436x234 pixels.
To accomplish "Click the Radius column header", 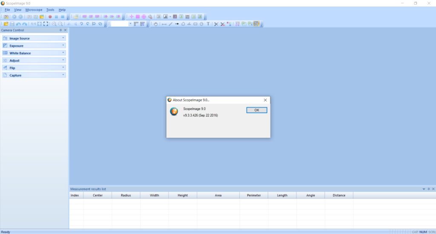I will tap(126, 195).
